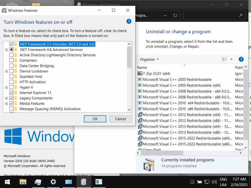Select the Guarded Host feature label
This screenshot has width=251, height=188.
click(31, 77)
